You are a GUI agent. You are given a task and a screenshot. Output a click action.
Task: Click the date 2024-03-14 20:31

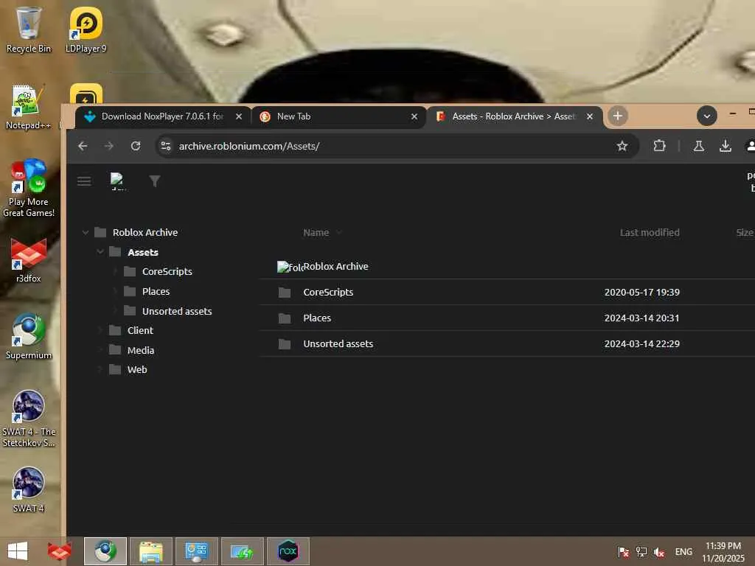(642, 318)
